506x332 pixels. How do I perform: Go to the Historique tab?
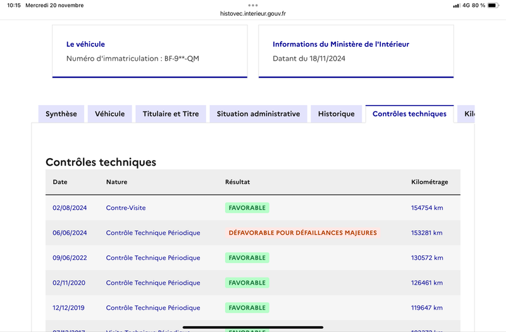(x=336, y=114)
